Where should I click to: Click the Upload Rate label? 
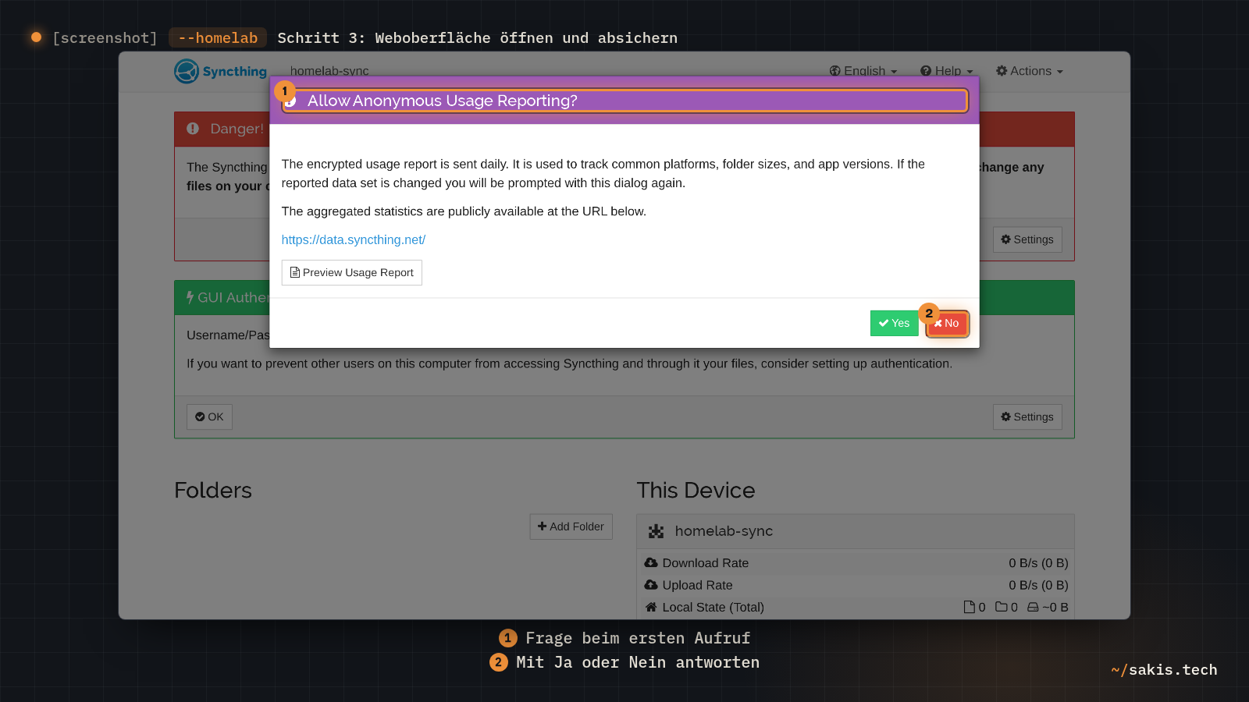click(698, 585)
